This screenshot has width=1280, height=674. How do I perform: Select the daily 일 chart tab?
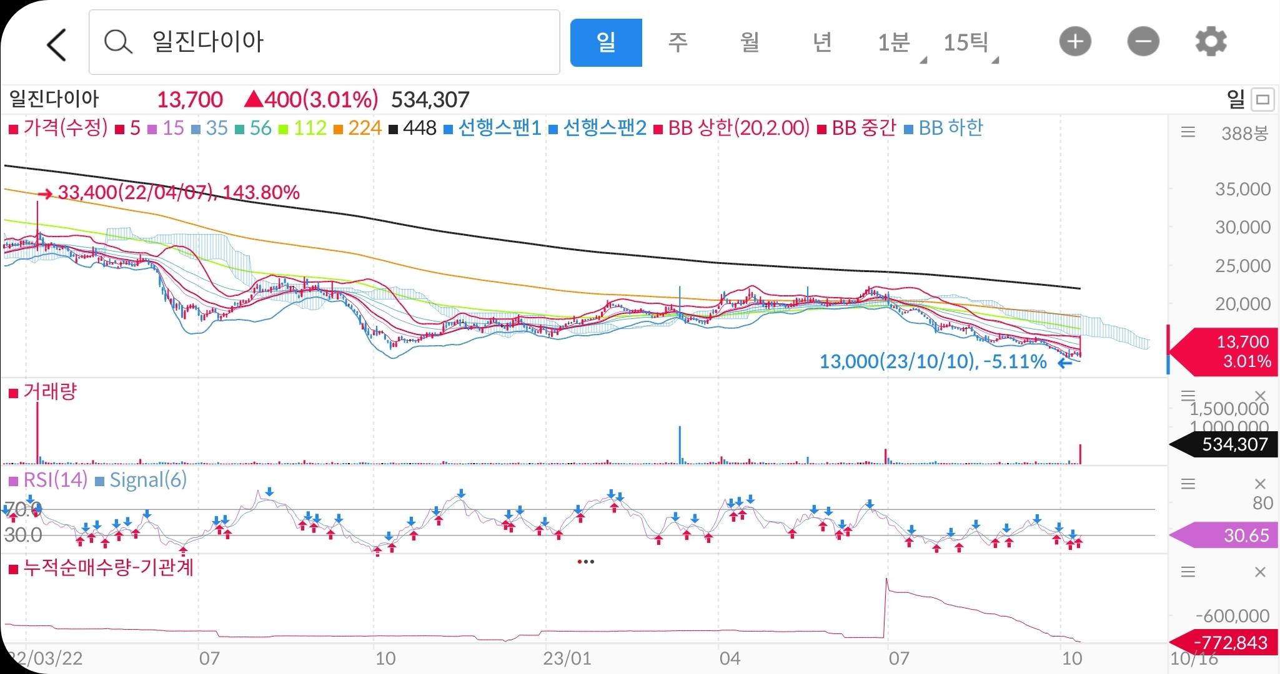[606, 42]
